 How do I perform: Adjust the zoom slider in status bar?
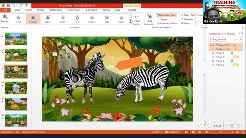221,132
